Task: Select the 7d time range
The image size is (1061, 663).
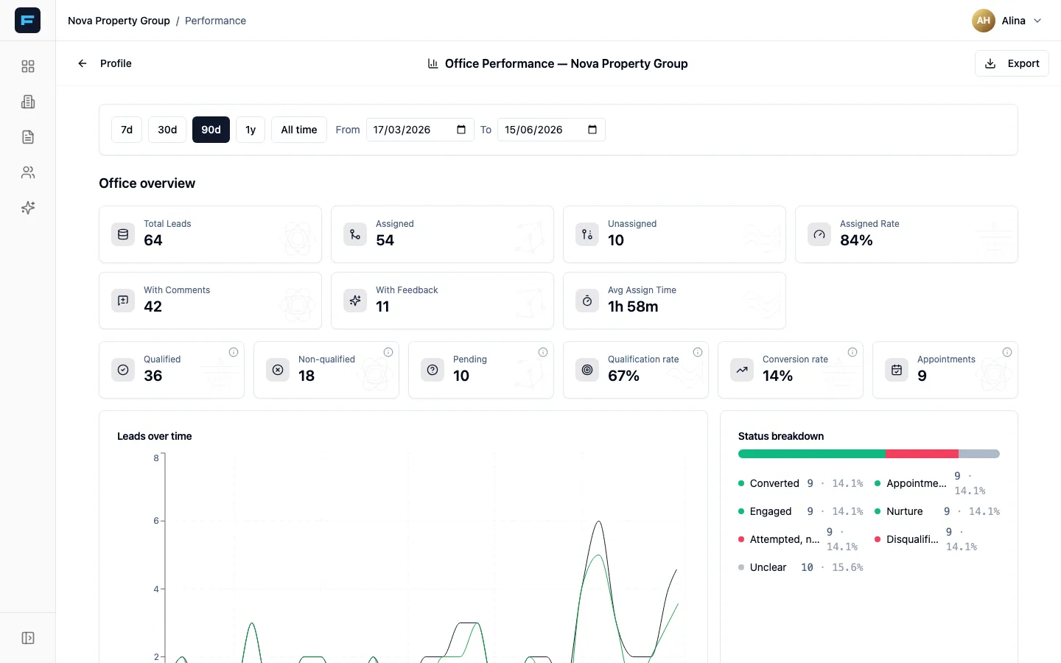Action: tap(127, 130)
